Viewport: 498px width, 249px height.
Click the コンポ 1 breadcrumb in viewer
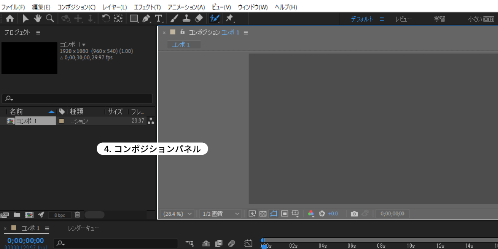pyautogui.click(x=184, y=45)
